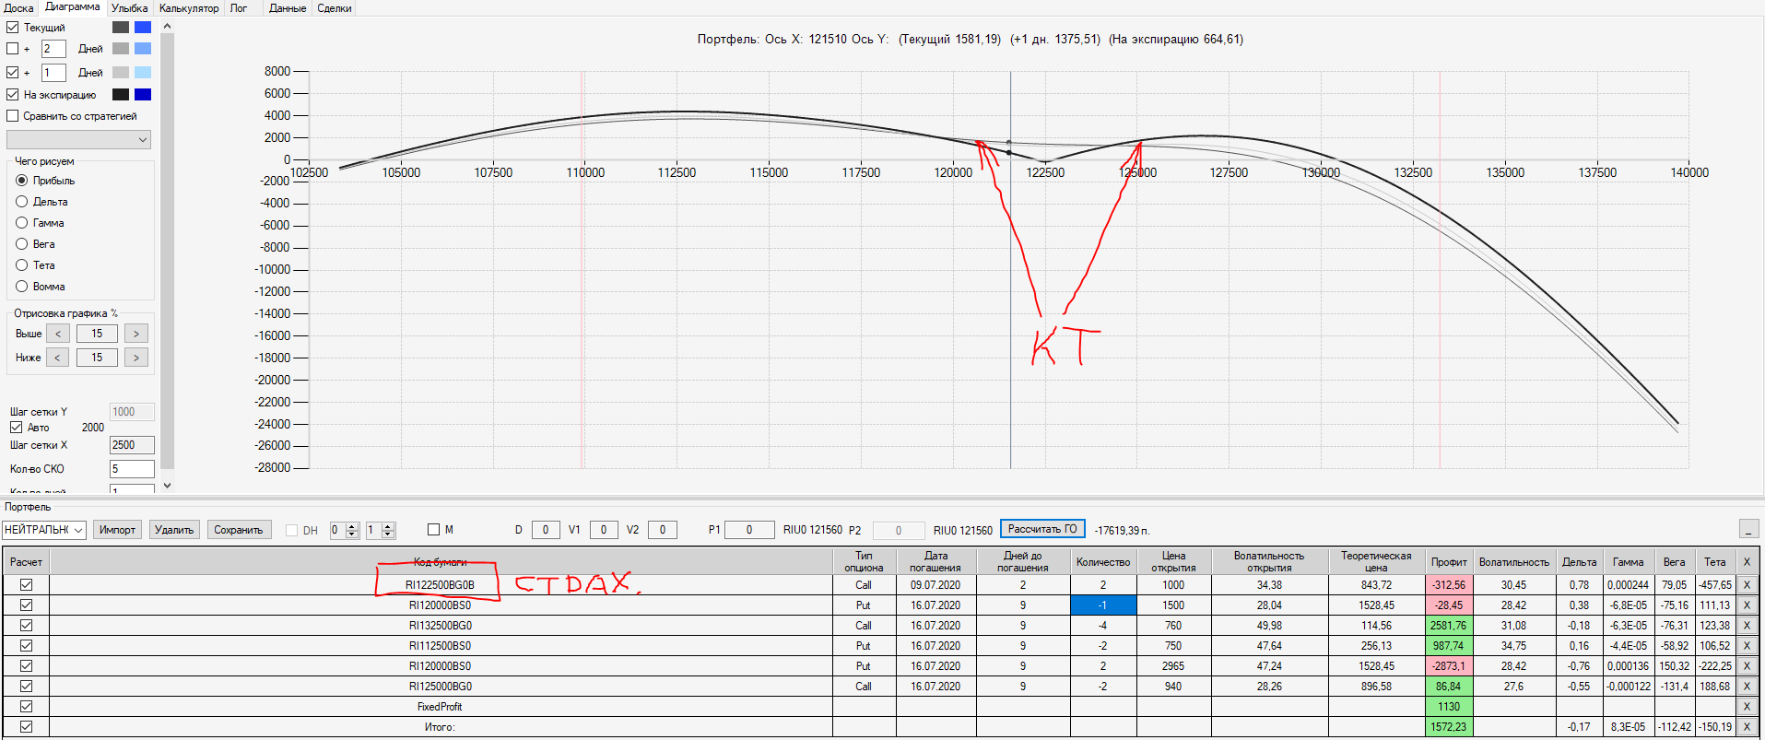
Task: Click the RI112500BS0 instrument code cell
Action: pyautogui.click(x=441, y=646)
